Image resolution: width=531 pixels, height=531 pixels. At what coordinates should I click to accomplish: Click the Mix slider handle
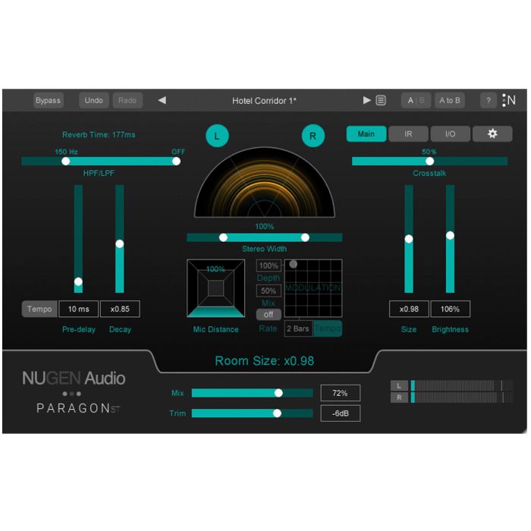click(278, 393)
